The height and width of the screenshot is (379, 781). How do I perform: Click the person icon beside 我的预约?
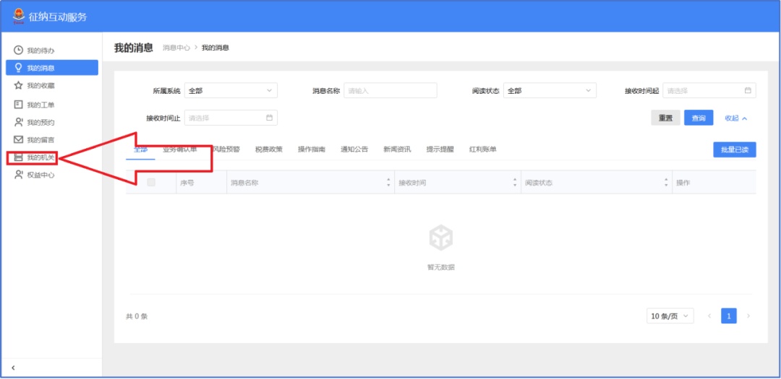pos(19,122)
